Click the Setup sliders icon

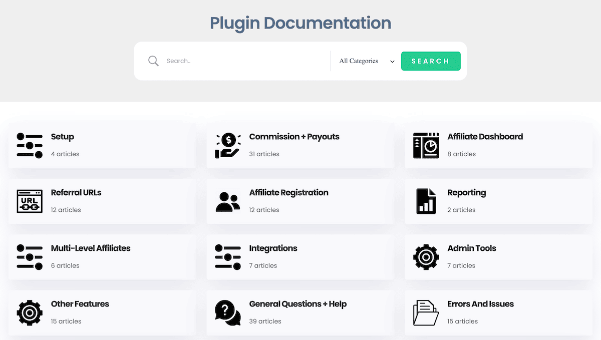coord(30,146)
